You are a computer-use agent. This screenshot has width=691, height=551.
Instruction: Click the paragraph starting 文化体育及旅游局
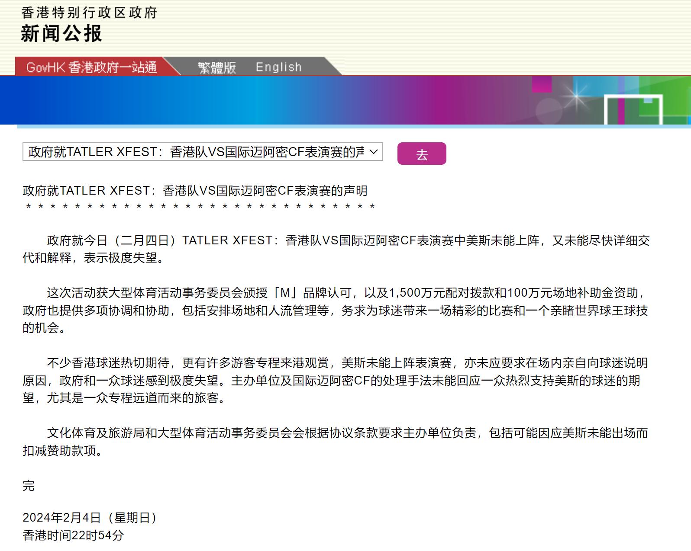tap(336, 442)
